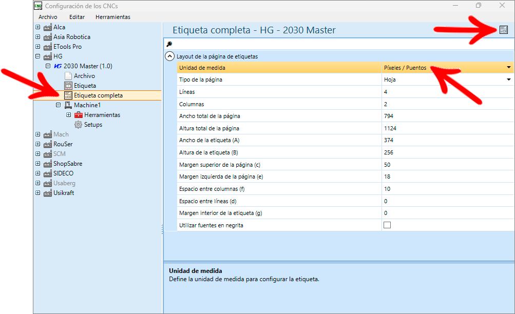Open label preview icon in header

tap(503, 30)
